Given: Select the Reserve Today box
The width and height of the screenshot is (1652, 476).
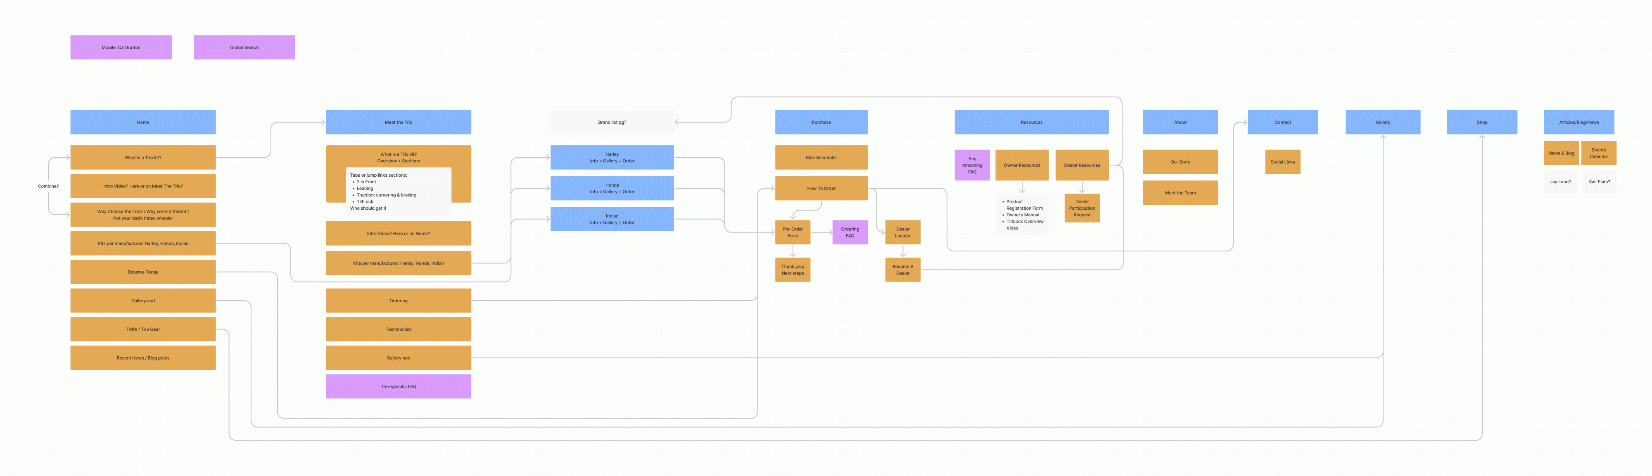Looking at the screenshot, I should click(142, 272).
